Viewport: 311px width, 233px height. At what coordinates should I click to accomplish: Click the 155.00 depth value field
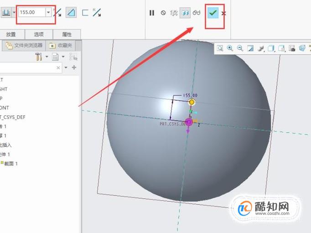point(32,12)
